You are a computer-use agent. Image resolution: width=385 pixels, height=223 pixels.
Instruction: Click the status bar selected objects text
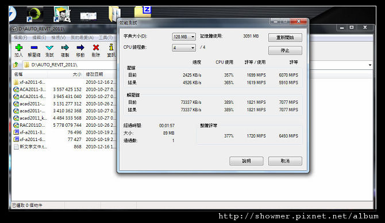(27, 205)
